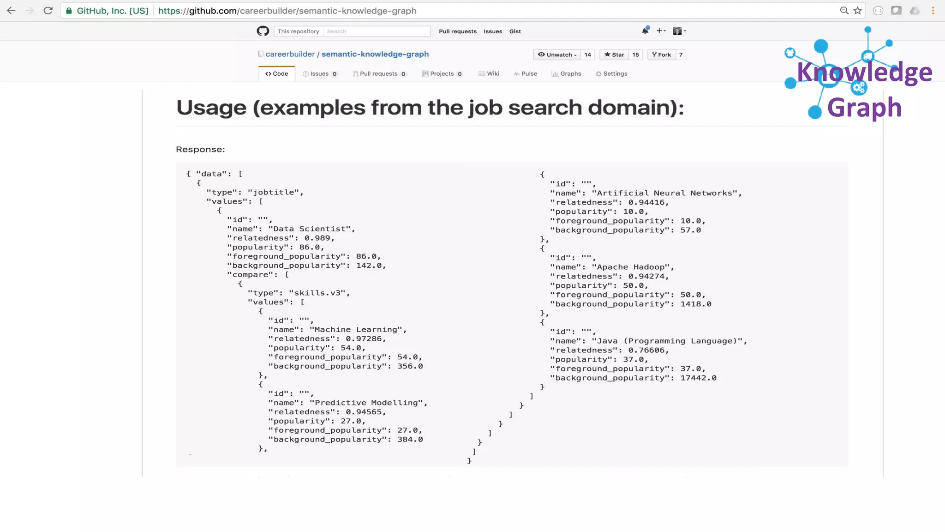945x532 pixels.
Task: Open the watchers count 14
Action: 587,54
